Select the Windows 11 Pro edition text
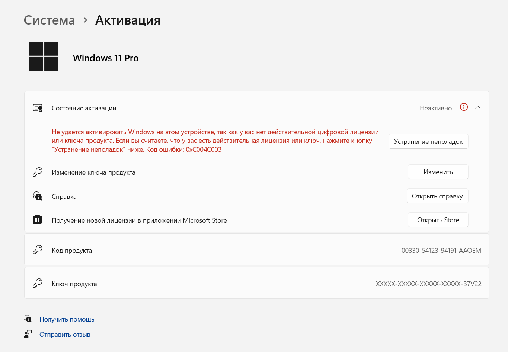Image resolution: width=508 pixels, height=352 pixels. [x=106, y=58]
